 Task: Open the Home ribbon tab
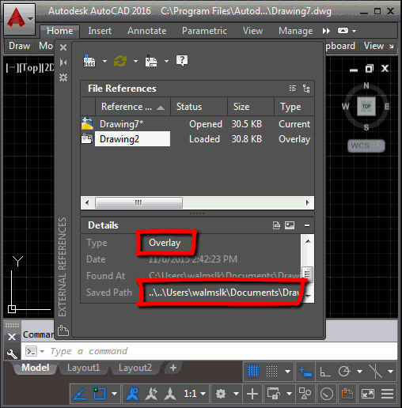click(x=60, y=31)
